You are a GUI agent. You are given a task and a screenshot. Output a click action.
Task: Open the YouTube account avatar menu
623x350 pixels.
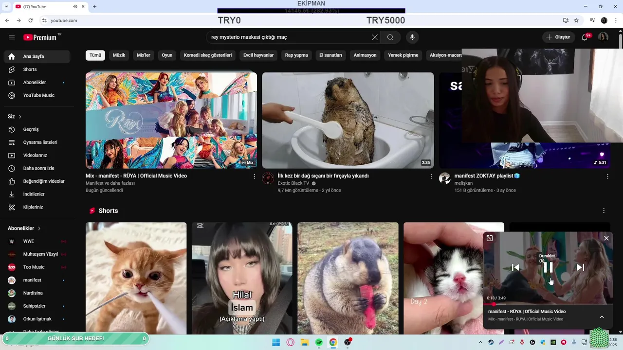pyautogui.click(x=603, y=37)
